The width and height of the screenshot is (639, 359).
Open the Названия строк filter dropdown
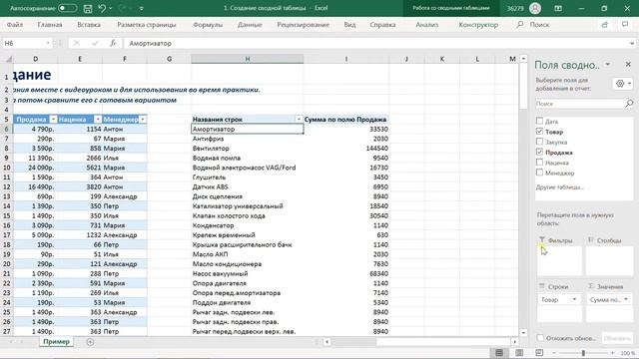click(x=299, y=120)
